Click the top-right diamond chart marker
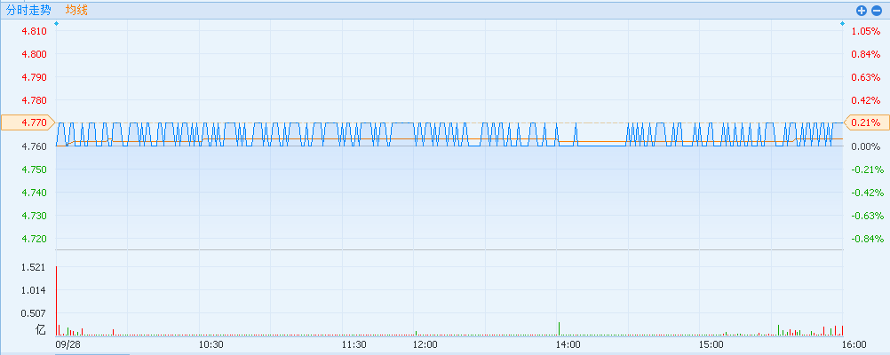The width and height of the screenshot is (890, 355). click(842, 23)
